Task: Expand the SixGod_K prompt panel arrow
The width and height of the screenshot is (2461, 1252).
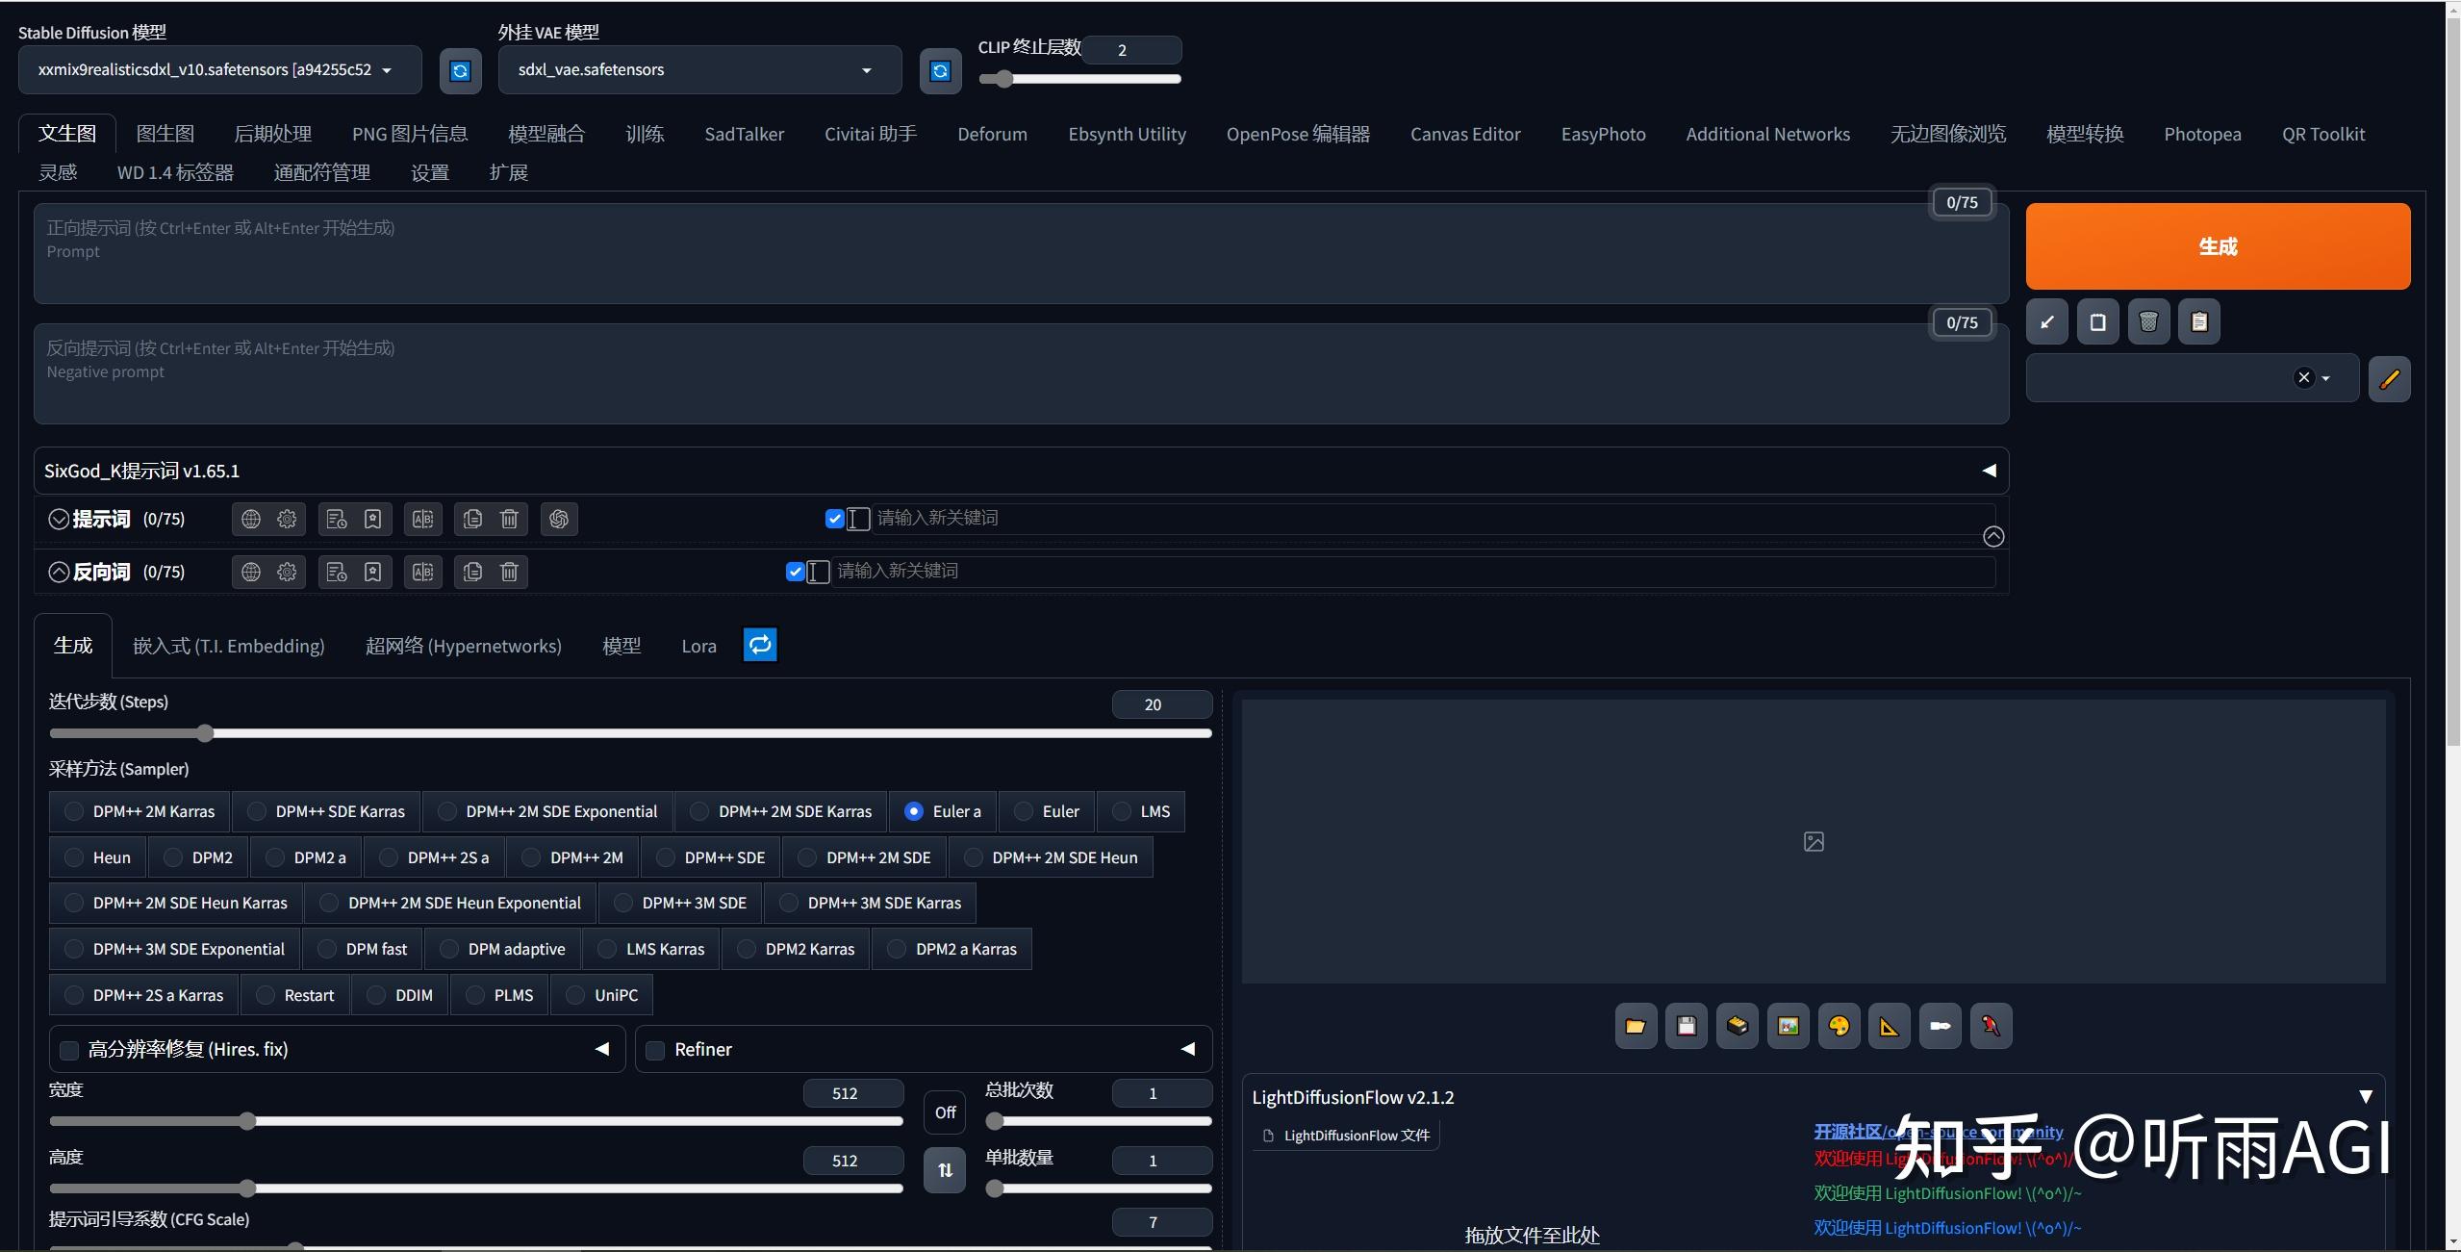Action: click(1989, 471)
